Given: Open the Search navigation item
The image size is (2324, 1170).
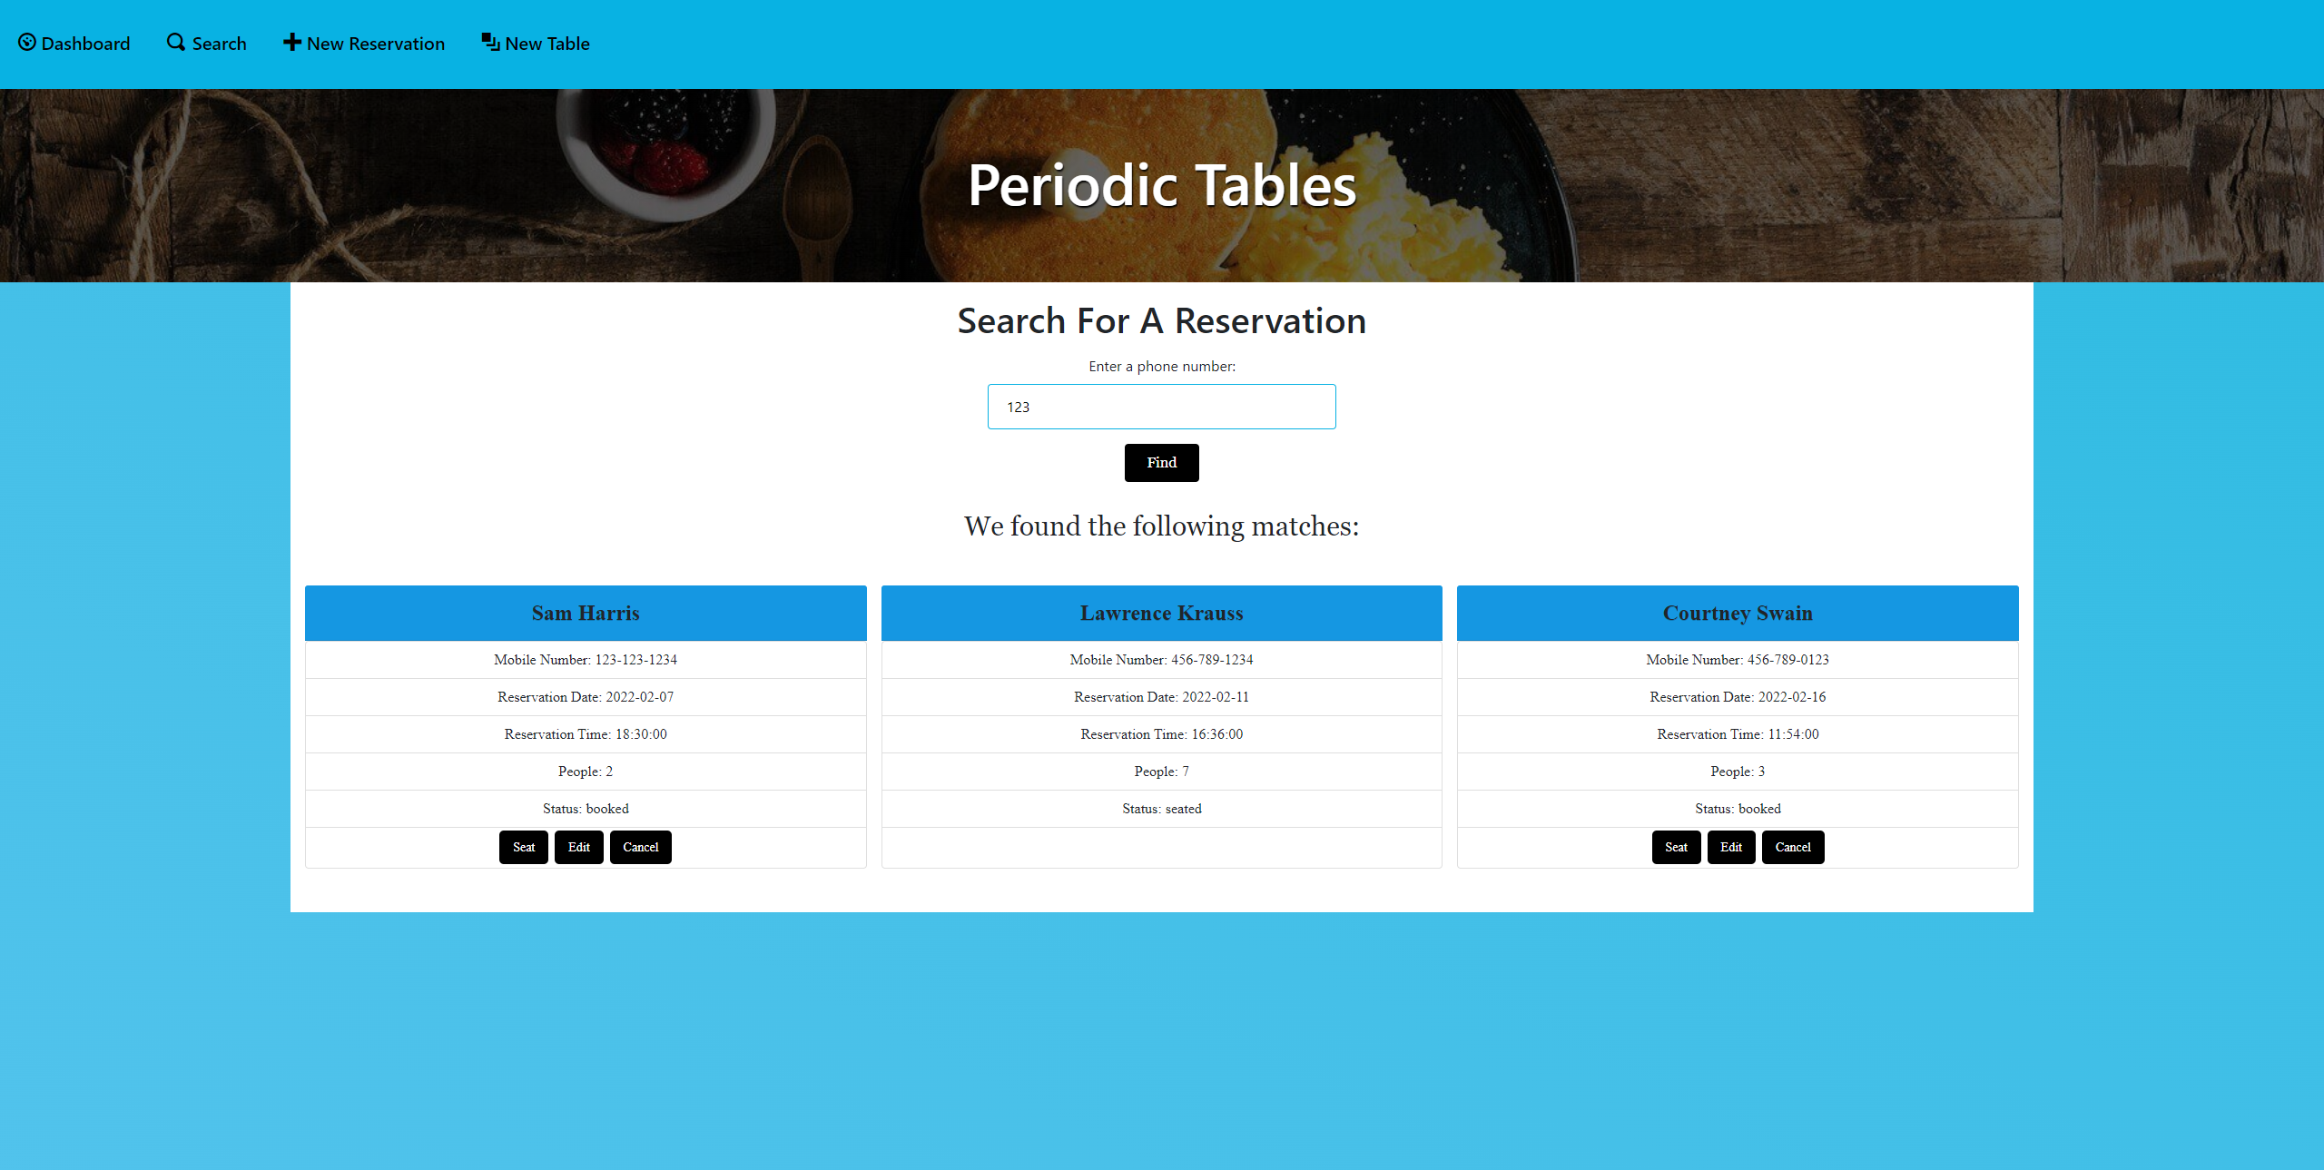Looking at the screenshot, I should [x=218, y=43].
